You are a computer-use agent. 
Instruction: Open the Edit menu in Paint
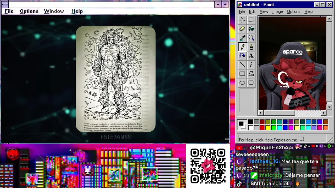coord(252,11)
